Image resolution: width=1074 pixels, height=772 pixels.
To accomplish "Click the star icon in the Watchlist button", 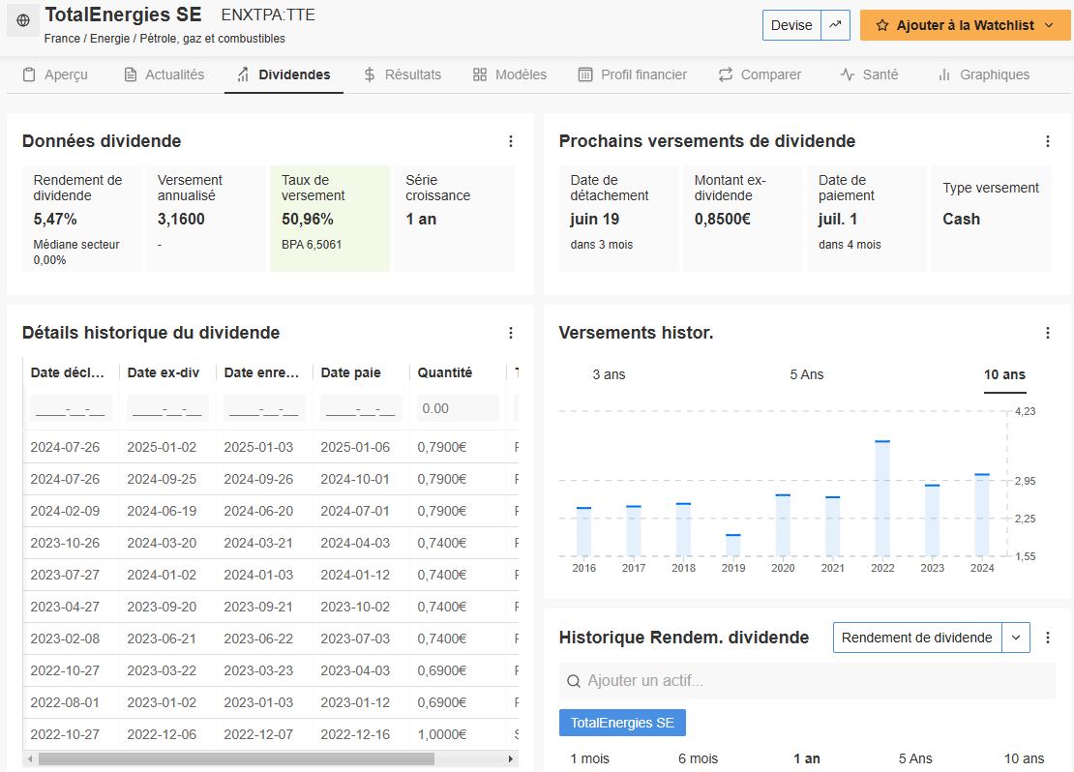I will pyautogui.click(x=882, y=25).
